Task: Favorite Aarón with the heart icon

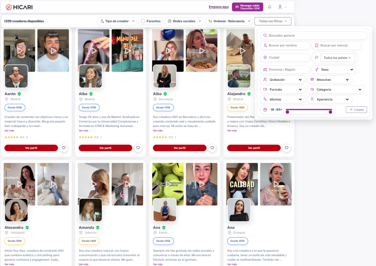Action: 64,148
